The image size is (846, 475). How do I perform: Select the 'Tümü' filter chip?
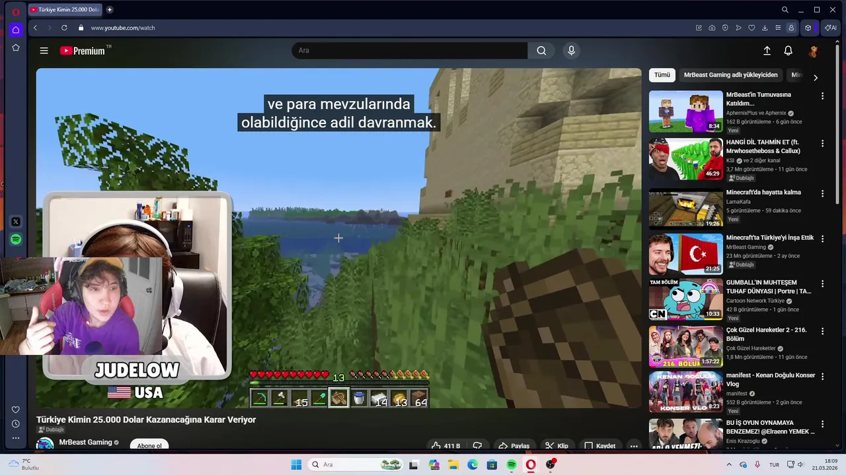tap(662, 75)
